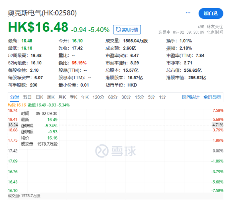Click 换手 value 1.01%
This screenshot has width=230, height=200.
coord(186,41)
